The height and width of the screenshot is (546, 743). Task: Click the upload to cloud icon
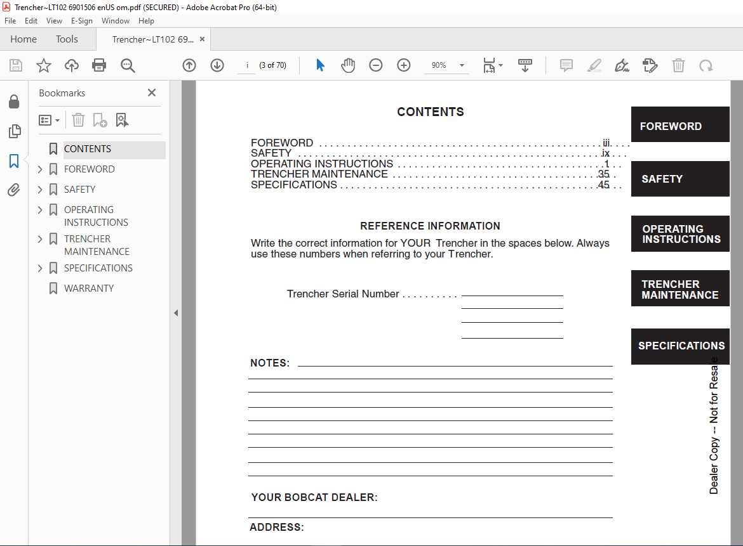tap(72, 65)
